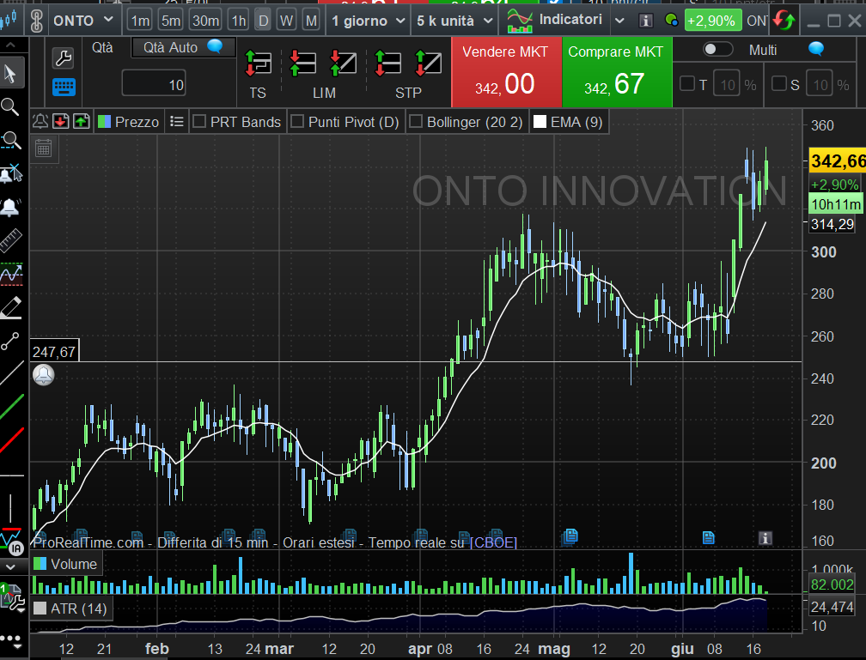Select the magnifying glass zoom tool

coord(10,106)
